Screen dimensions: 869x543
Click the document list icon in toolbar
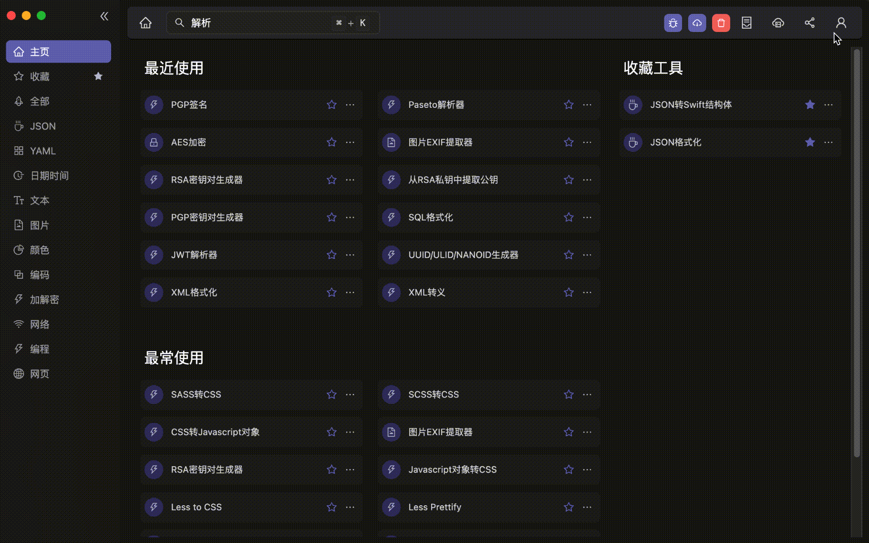[x=746, y=23]
